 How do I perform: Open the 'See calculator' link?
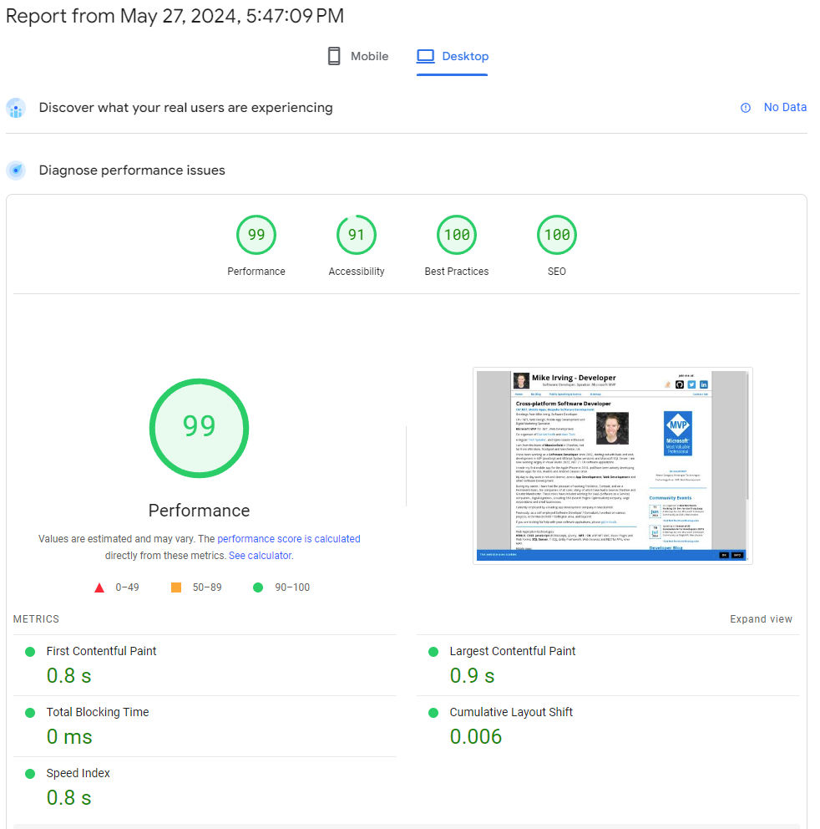pos(260,556)
